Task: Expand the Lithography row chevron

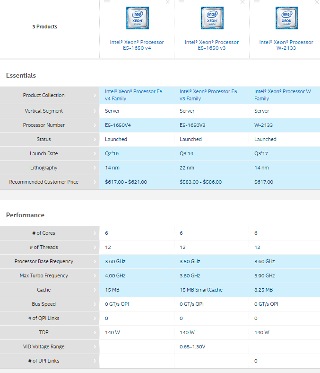Action: tap(95, 168)
